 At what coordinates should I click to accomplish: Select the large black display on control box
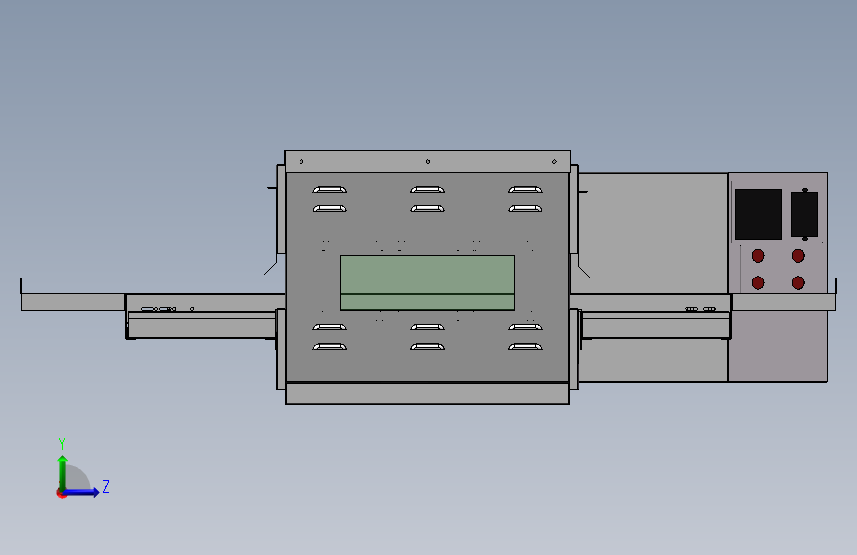point(758,214)
